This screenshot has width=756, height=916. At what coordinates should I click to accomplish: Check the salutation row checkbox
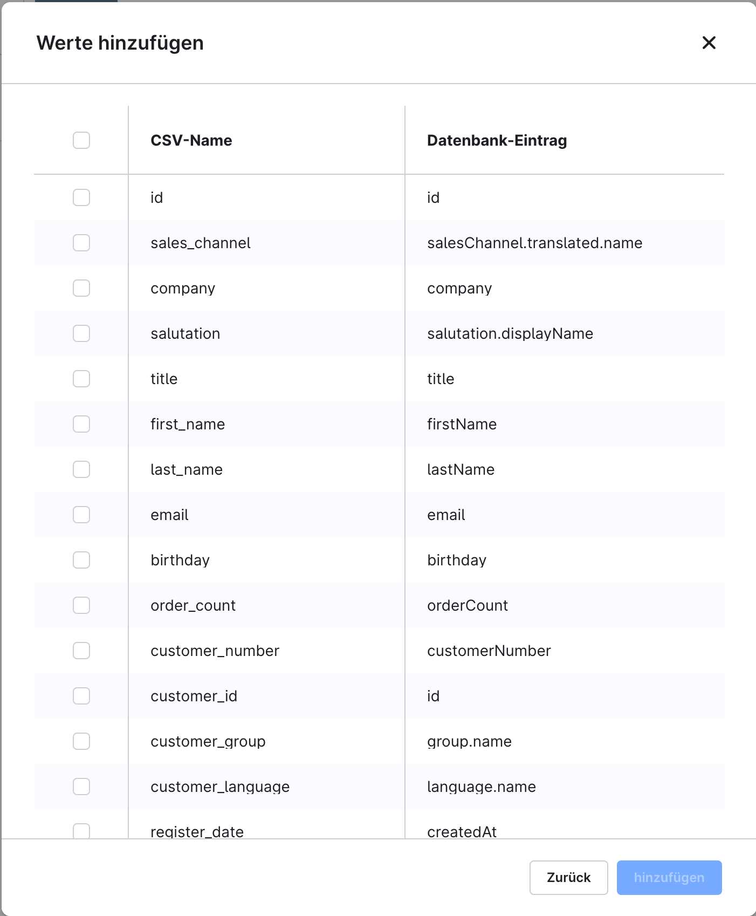[x=81, y=333]
